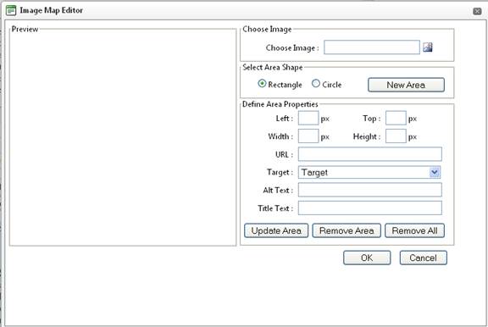Viewport: 488px width, 327px height.
Task: Click into the Left px field
Action: 308,119
